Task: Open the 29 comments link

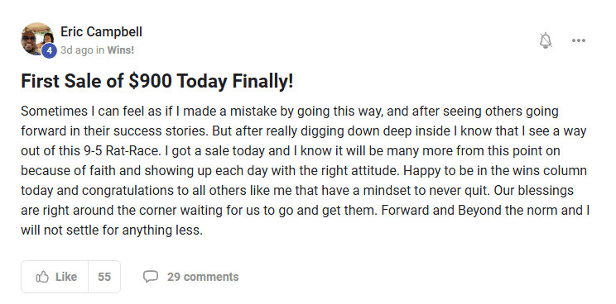Action: click(x=203, y=277)
